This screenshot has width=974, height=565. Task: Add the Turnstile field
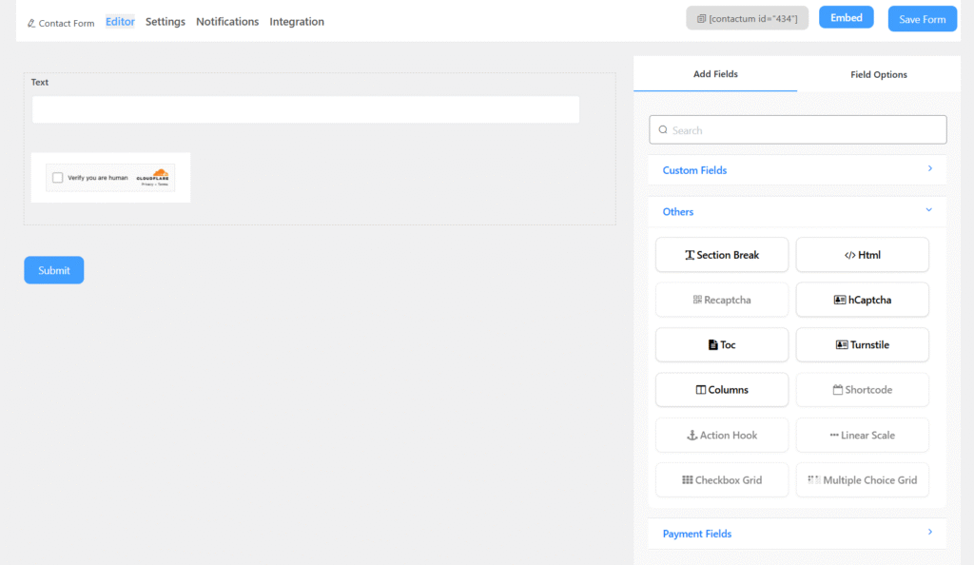click(x=862, y=344)
